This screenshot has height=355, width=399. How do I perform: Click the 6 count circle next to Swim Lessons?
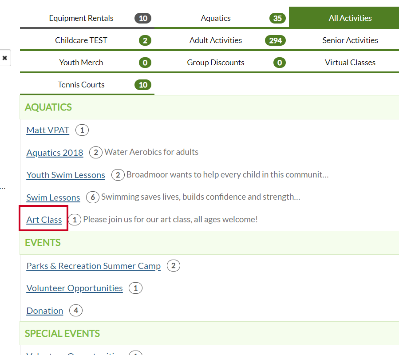[93, 197]
